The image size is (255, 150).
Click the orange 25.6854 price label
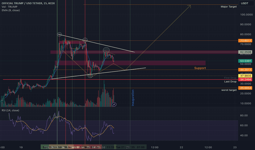pyautogui.click(x=245, y=88)
